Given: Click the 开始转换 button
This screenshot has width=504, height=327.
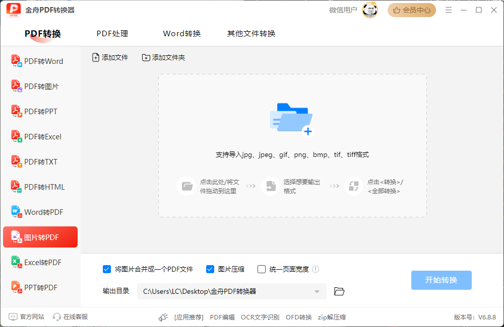Looking at the screenshot, I should 441,280.
